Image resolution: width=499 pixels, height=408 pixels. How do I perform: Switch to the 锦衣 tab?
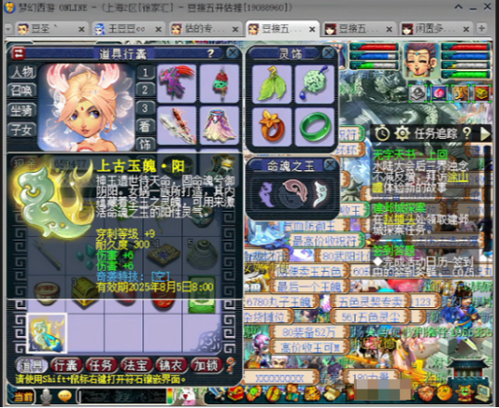coord(171,365)
